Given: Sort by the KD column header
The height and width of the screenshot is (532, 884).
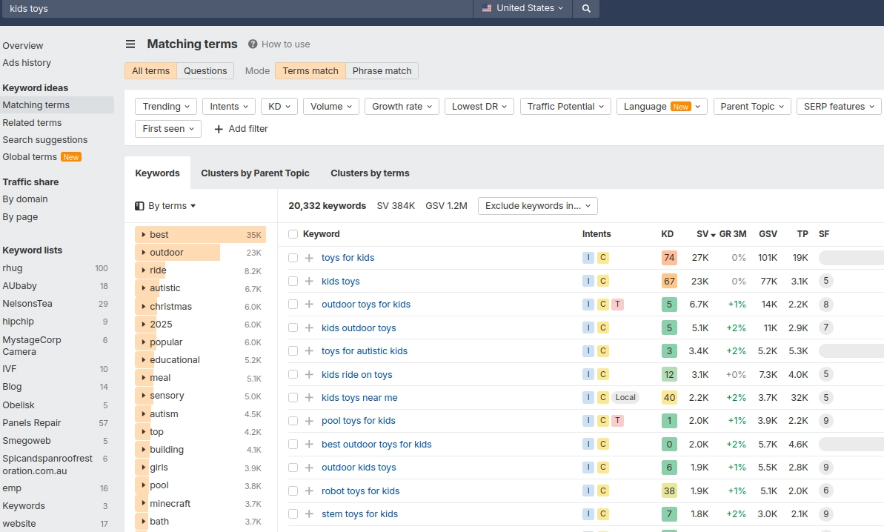Looking at the screenshot, I should pyautogui.click(x=667, y=234).
